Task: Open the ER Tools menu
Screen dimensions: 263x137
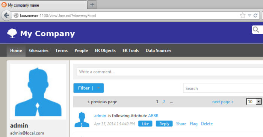Action: [130, 51]
